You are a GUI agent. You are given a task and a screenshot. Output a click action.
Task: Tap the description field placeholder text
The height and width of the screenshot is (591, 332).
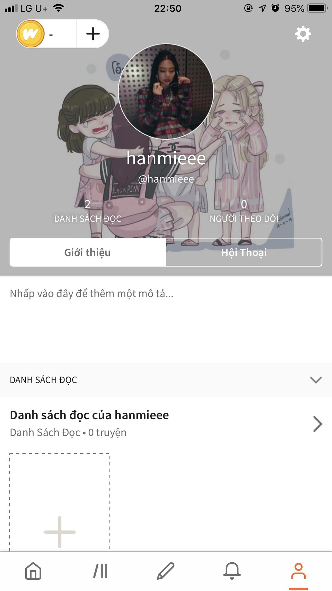point(92,293)
